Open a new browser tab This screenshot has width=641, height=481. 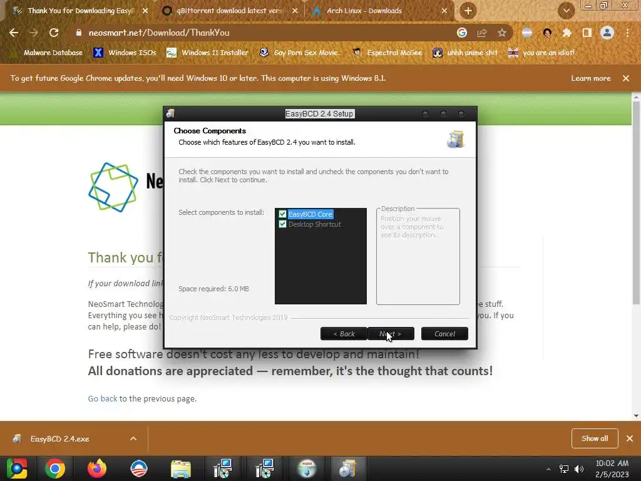(x=468, y=11)
